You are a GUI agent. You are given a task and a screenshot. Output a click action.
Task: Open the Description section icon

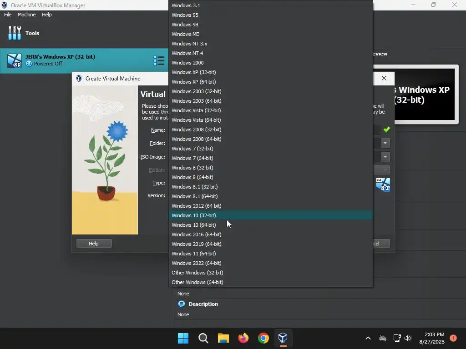click(181, 304)
